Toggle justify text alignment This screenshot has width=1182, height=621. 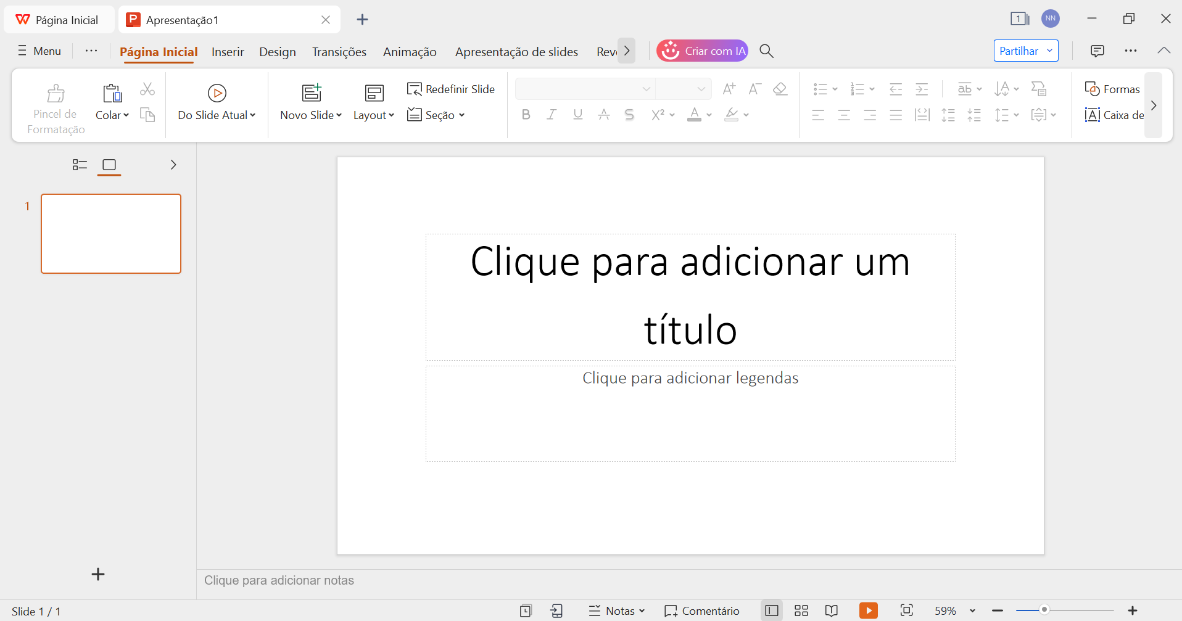[896, 115]
